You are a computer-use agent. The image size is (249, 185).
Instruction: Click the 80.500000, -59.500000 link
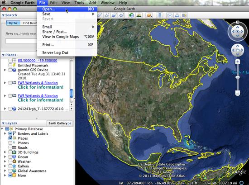pyautogui.click(x=38, y=61)
